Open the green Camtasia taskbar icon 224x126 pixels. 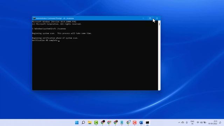pyautogui.click(x=96, y=122)
